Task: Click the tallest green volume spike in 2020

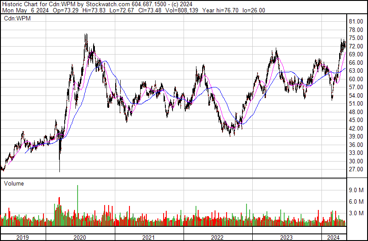Action: coord(78,205)
